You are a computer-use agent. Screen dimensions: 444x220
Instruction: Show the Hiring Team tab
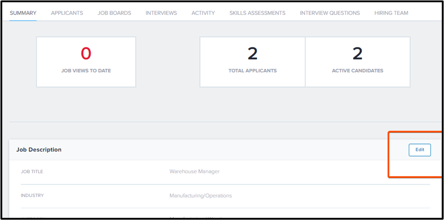pos(391,13)
